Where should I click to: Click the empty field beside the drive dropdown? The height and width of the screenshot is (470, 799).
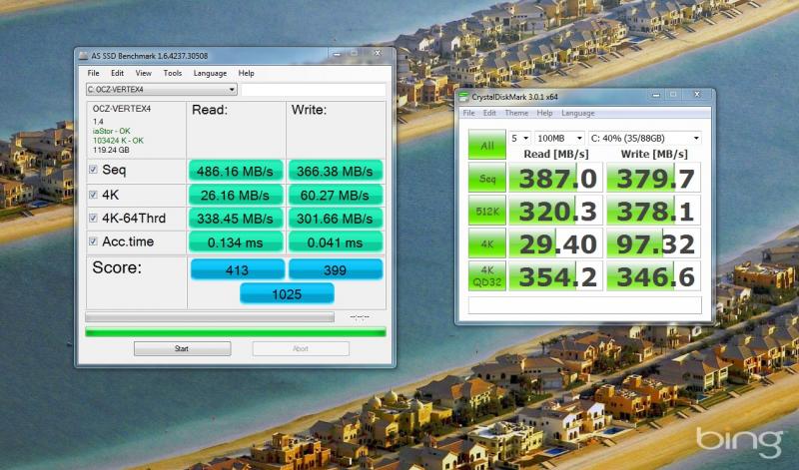pyautogui.click(x=313, y=90)
